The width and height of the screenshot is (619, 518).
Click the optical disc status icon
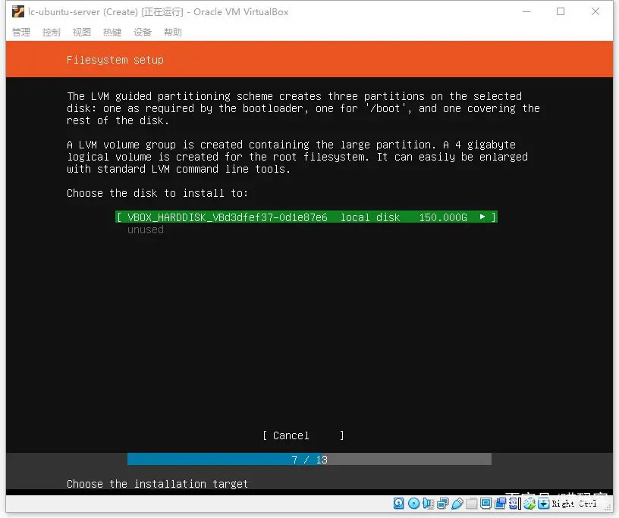(413, 504)
